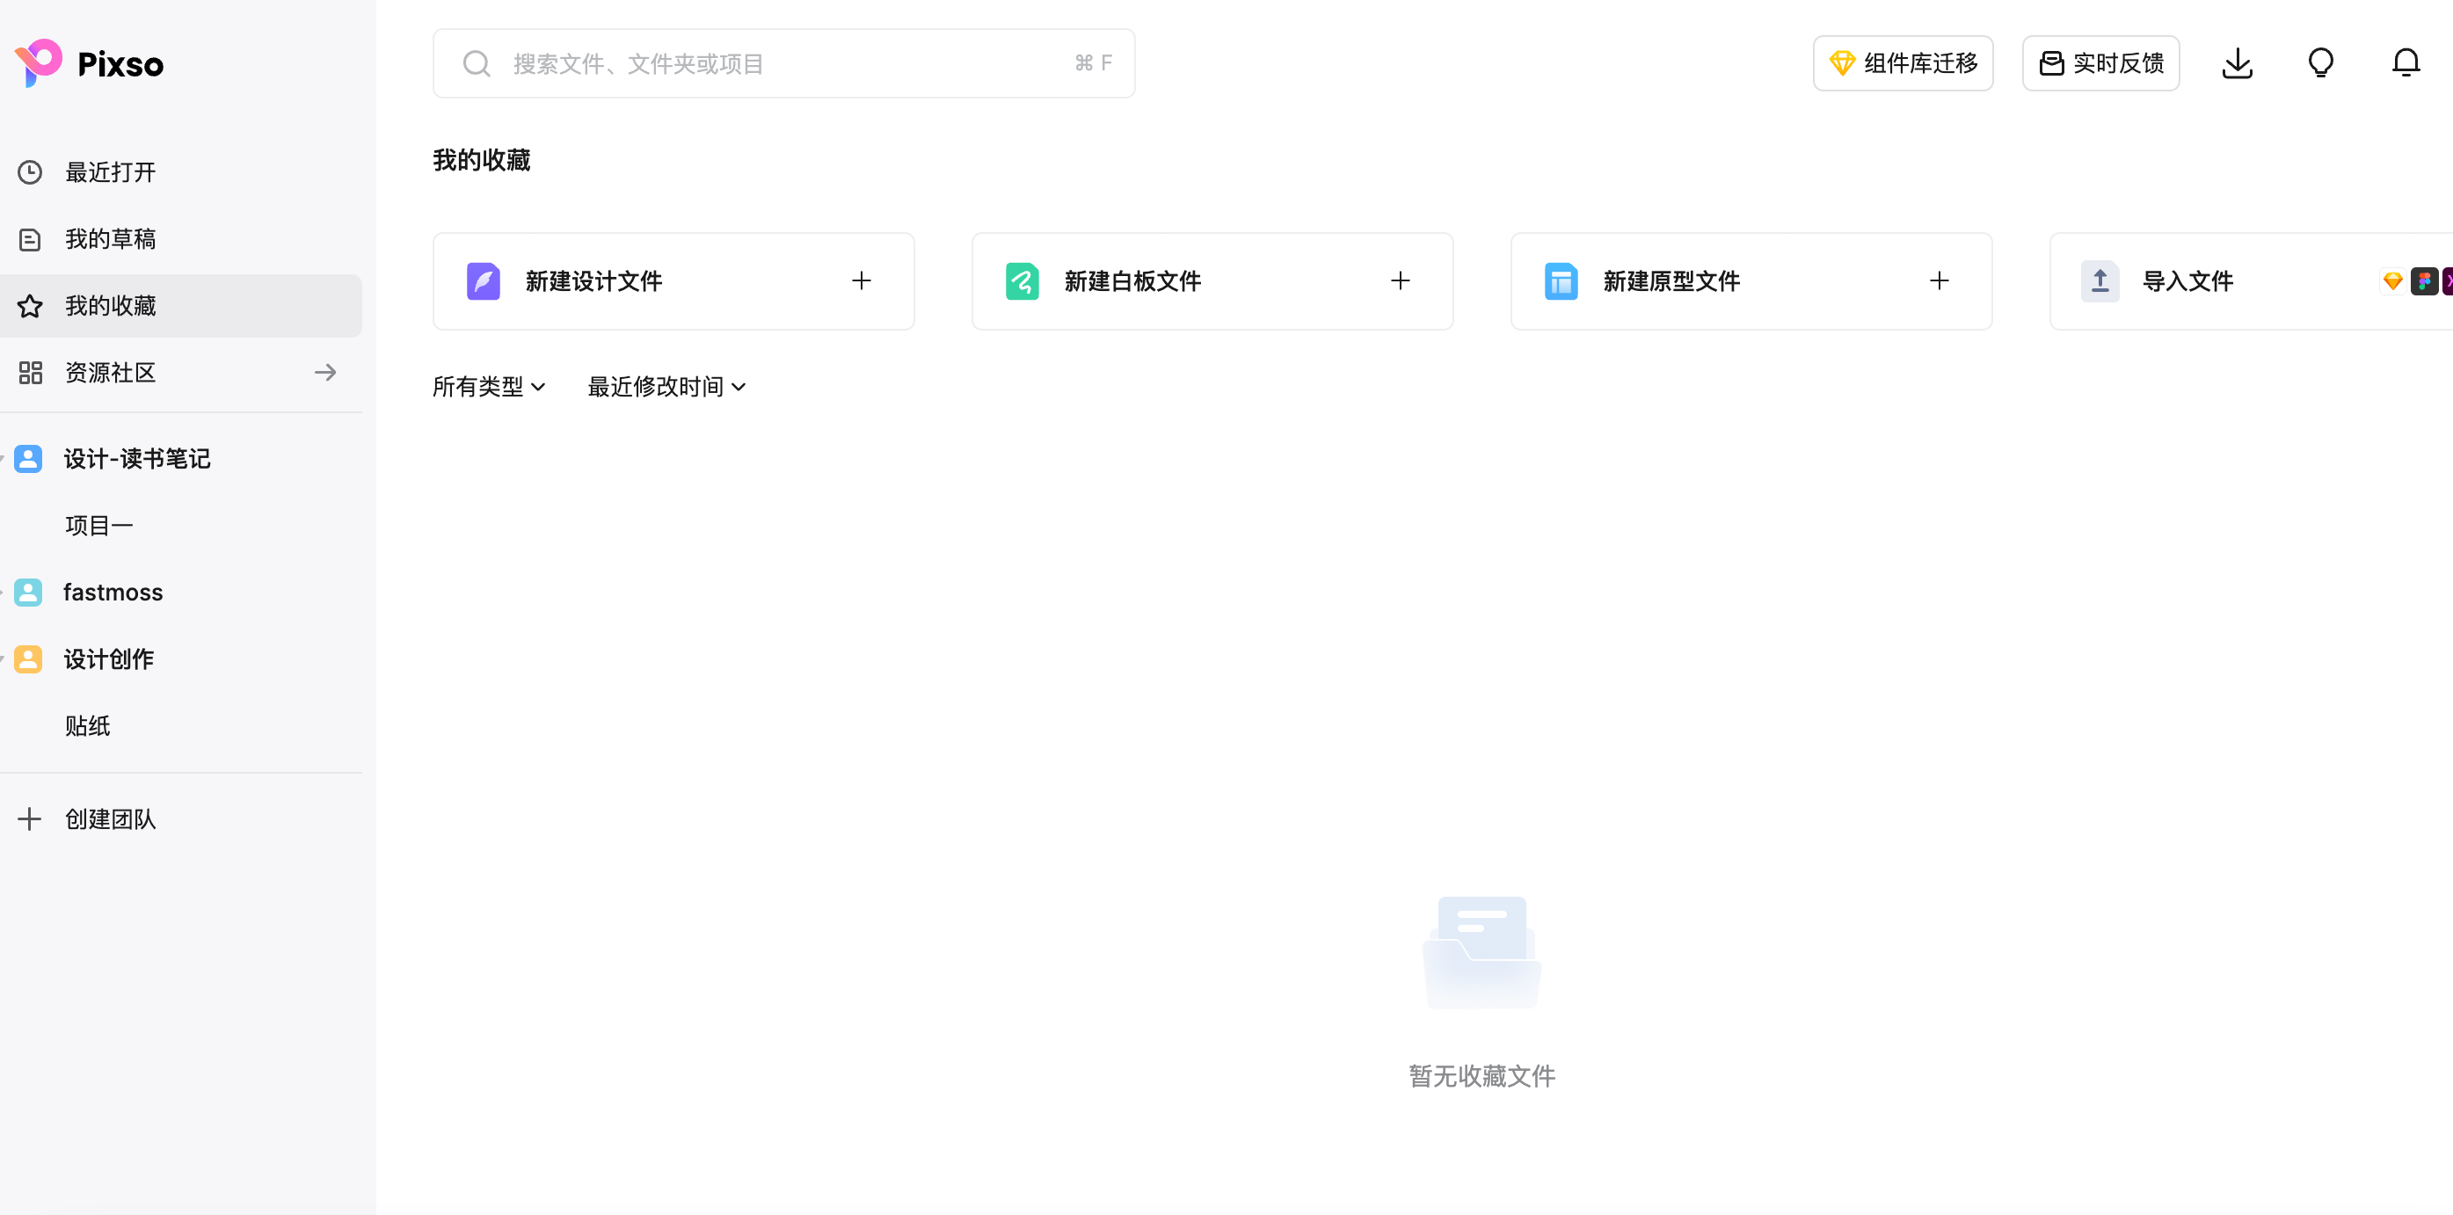Click the clock icon beside 最近打开
This screenshot has height=1215, width=2453.
point(31,172)
